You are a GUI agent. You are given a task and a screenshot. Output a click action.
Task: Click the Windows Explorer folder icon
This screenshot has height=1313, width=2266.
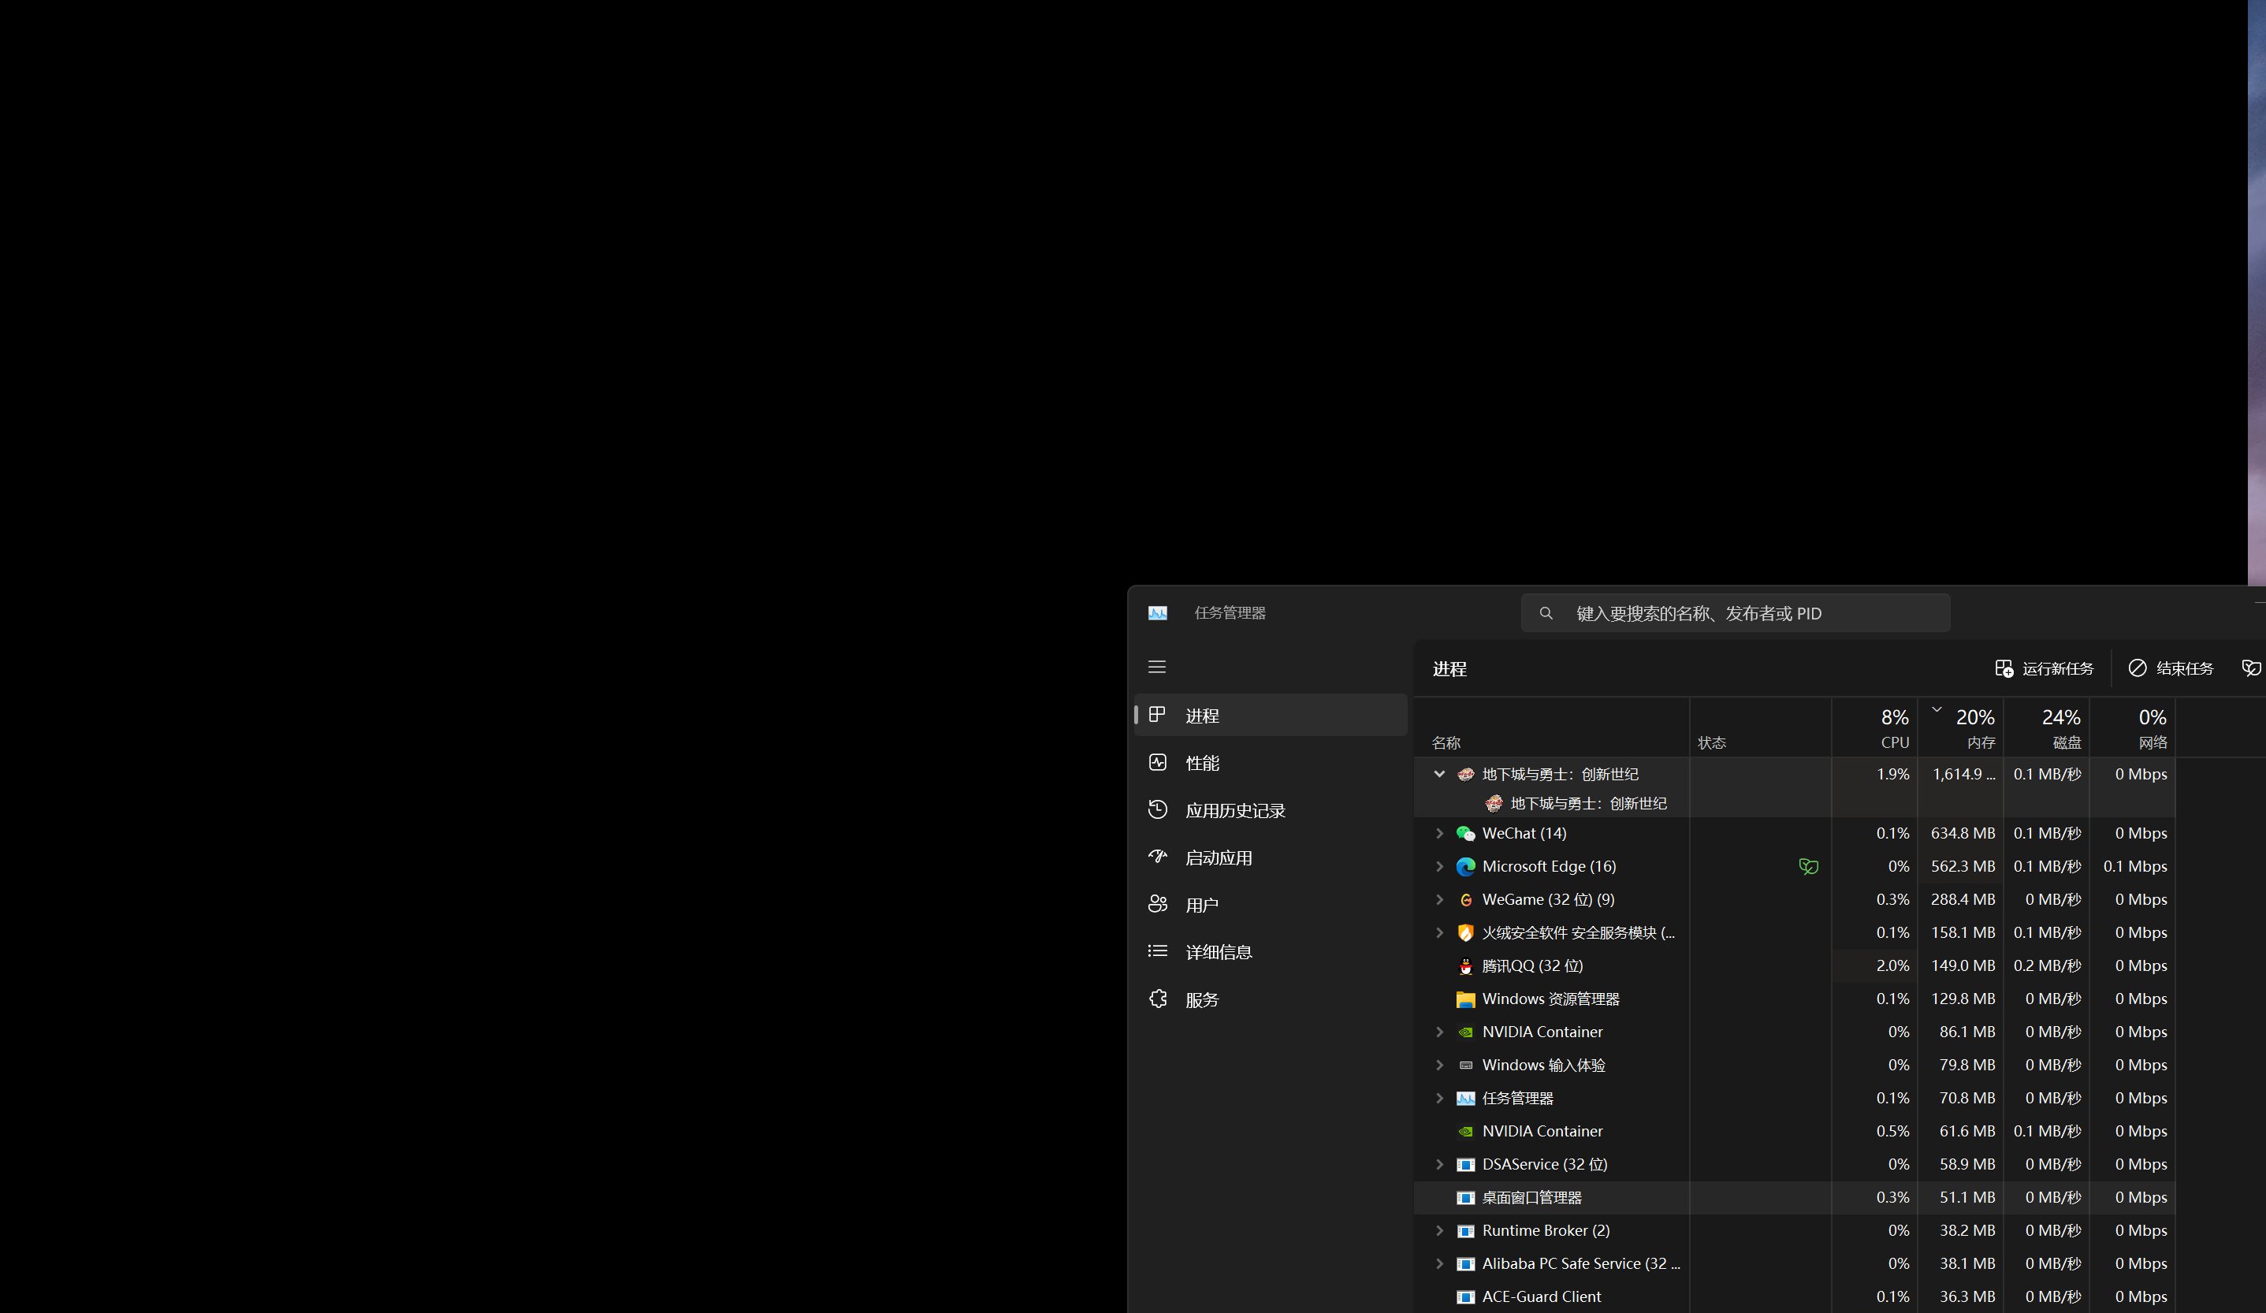coord(1464,999)
